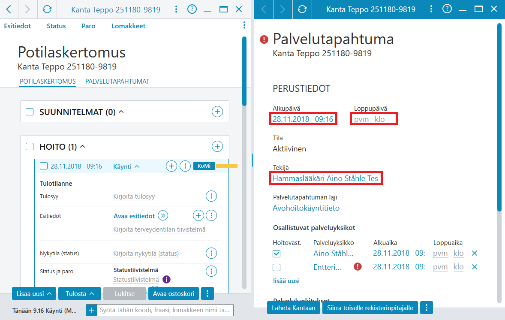Click Avaa esitiedot link
Screen dimensions: 505x320
(x=134, y=216)
